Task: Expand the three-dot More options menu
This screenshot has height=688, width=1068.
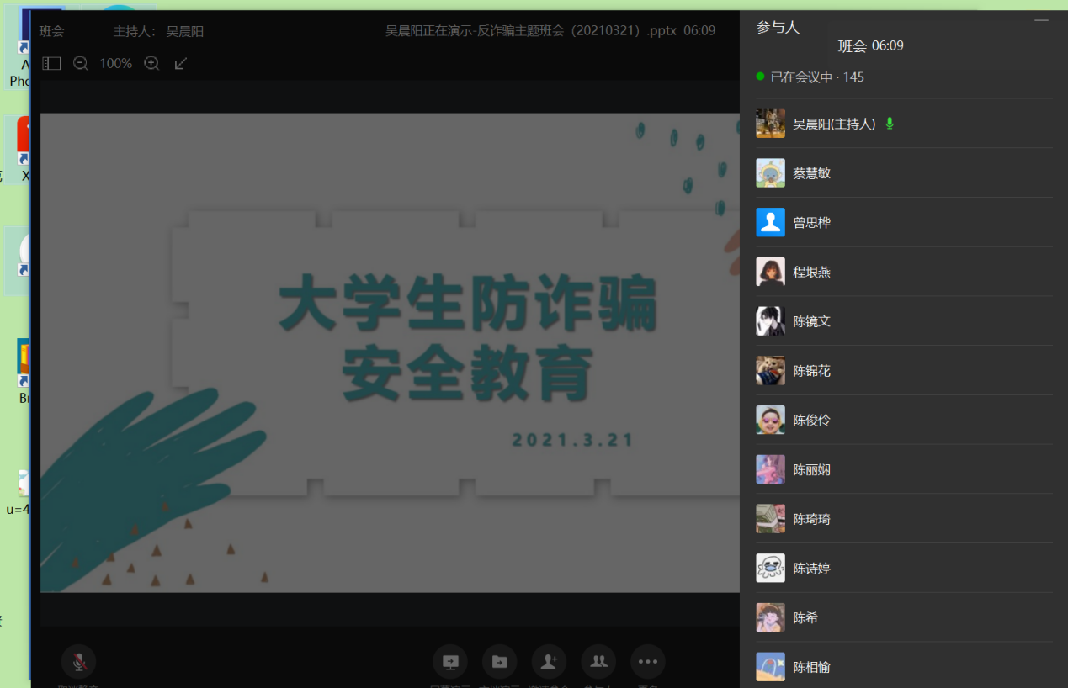Action: [648, 662]
